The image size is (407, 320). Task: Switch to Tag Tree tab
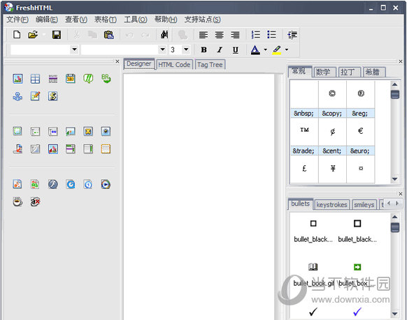tap(210, 65)
